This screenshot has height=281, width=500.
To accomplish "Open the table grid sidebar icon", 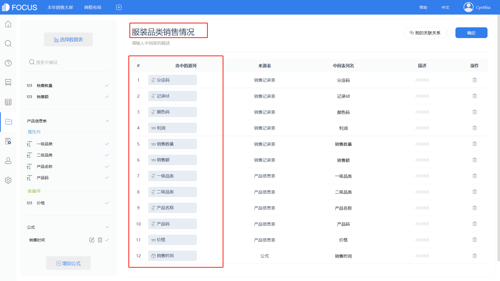I will click(8, 102).
